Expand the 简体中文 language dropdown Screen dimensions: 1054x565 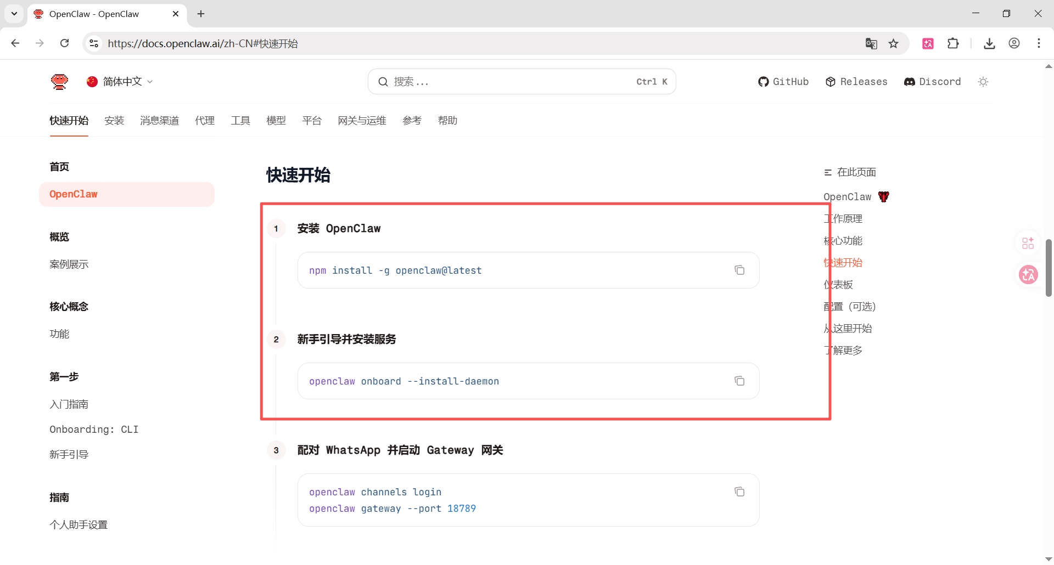(x=121, y=82)
